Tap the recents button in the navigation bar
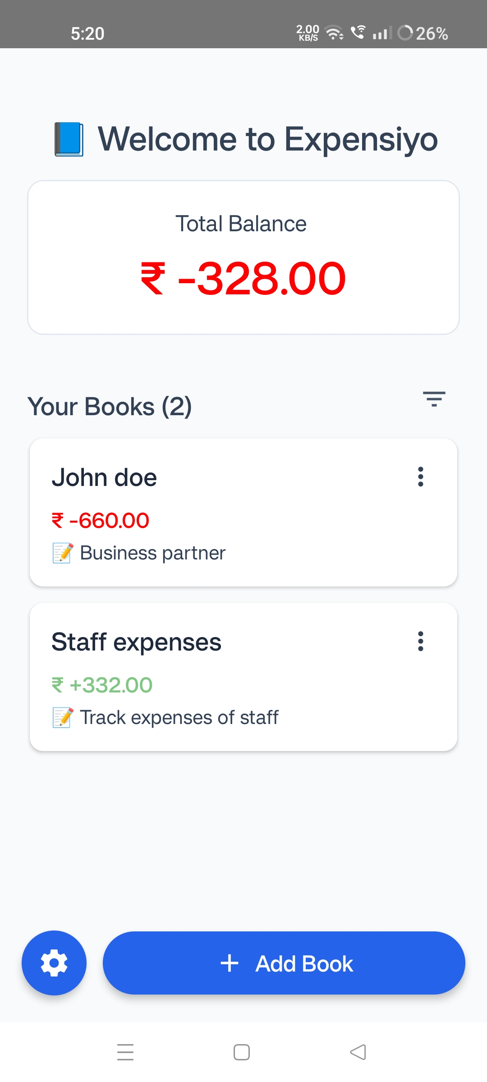This screenshot has height=1082, width=487. tap(125, 1052)
